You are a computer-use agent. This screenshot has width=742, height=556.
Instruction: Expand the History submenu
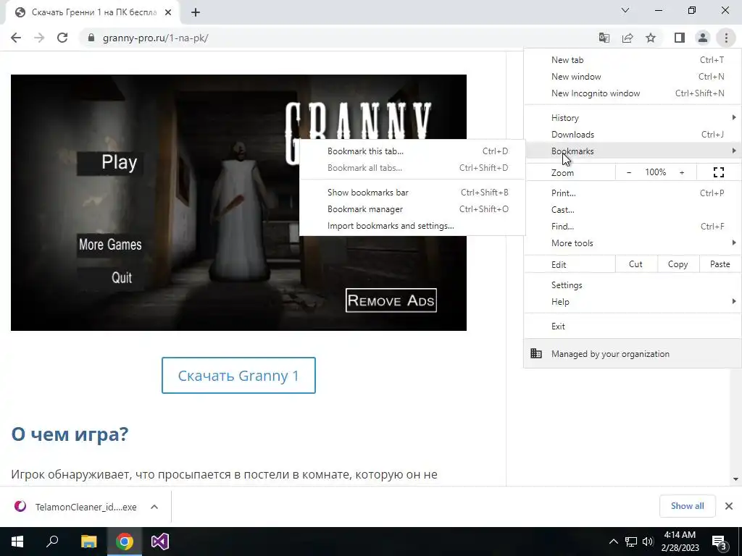point(633,118)
